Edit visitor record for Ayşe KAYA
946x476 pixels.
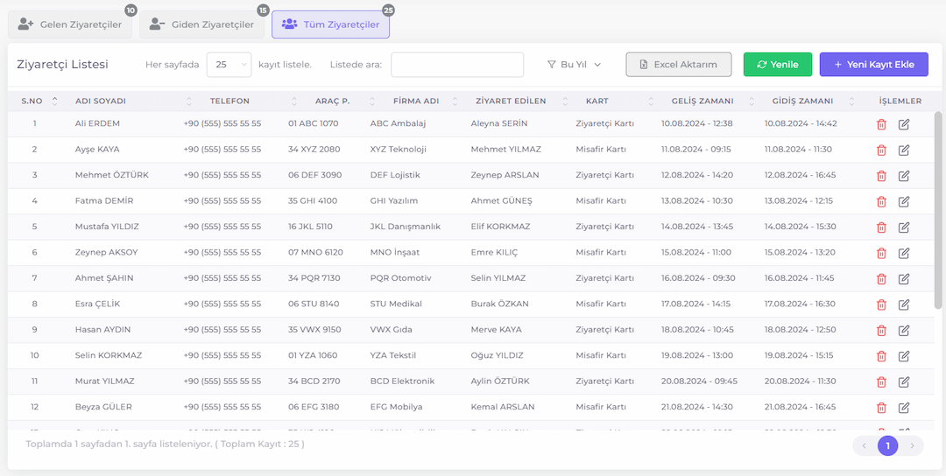pos(904,150)
